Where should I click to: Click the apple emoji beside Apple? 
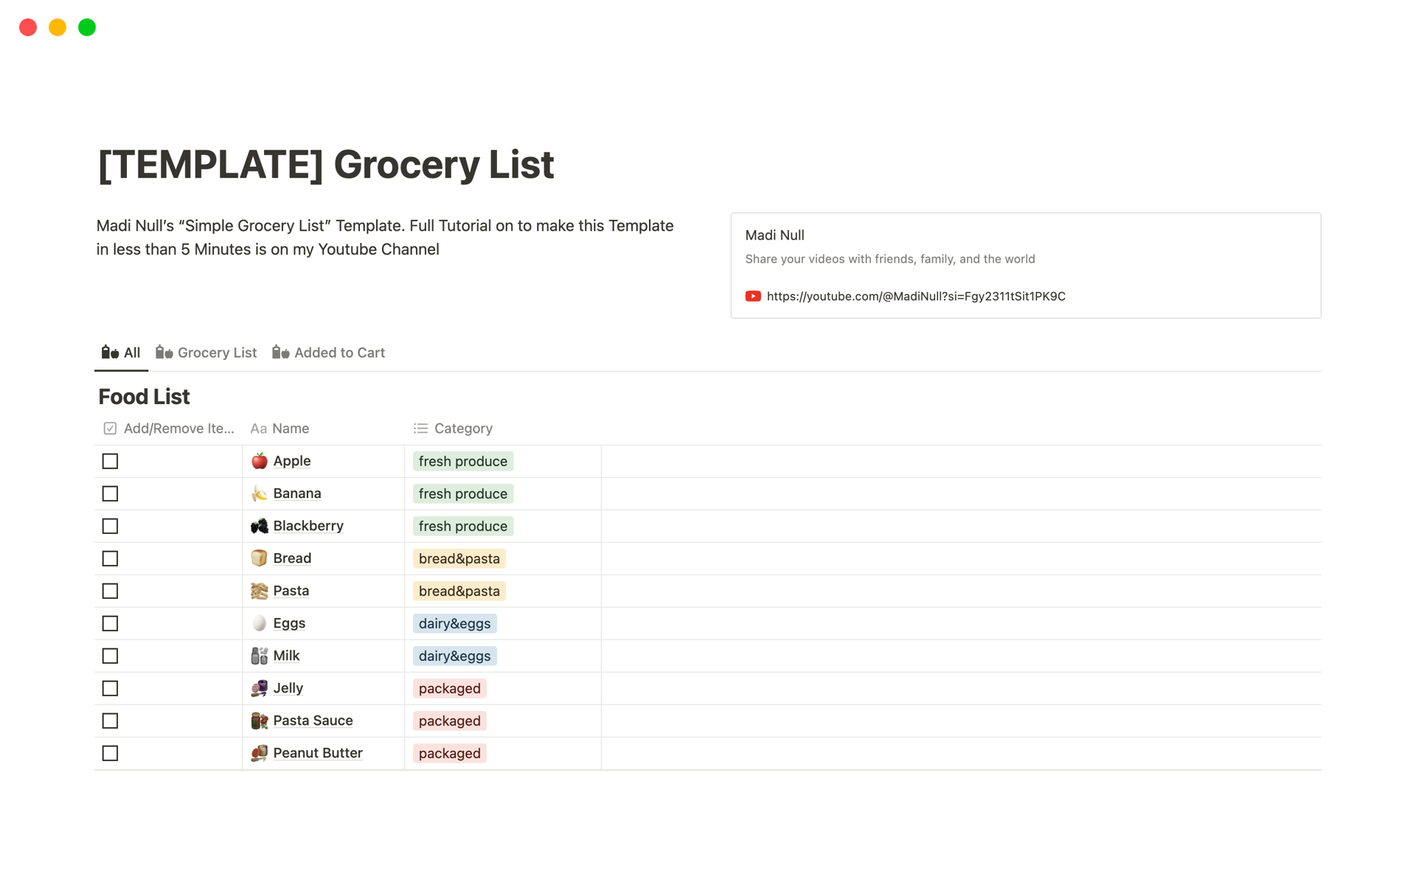click(260, 461)
